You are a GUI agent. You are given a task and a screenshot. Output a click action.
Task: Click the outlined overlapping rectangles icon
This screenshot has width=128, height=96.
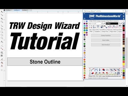[107, 70]
